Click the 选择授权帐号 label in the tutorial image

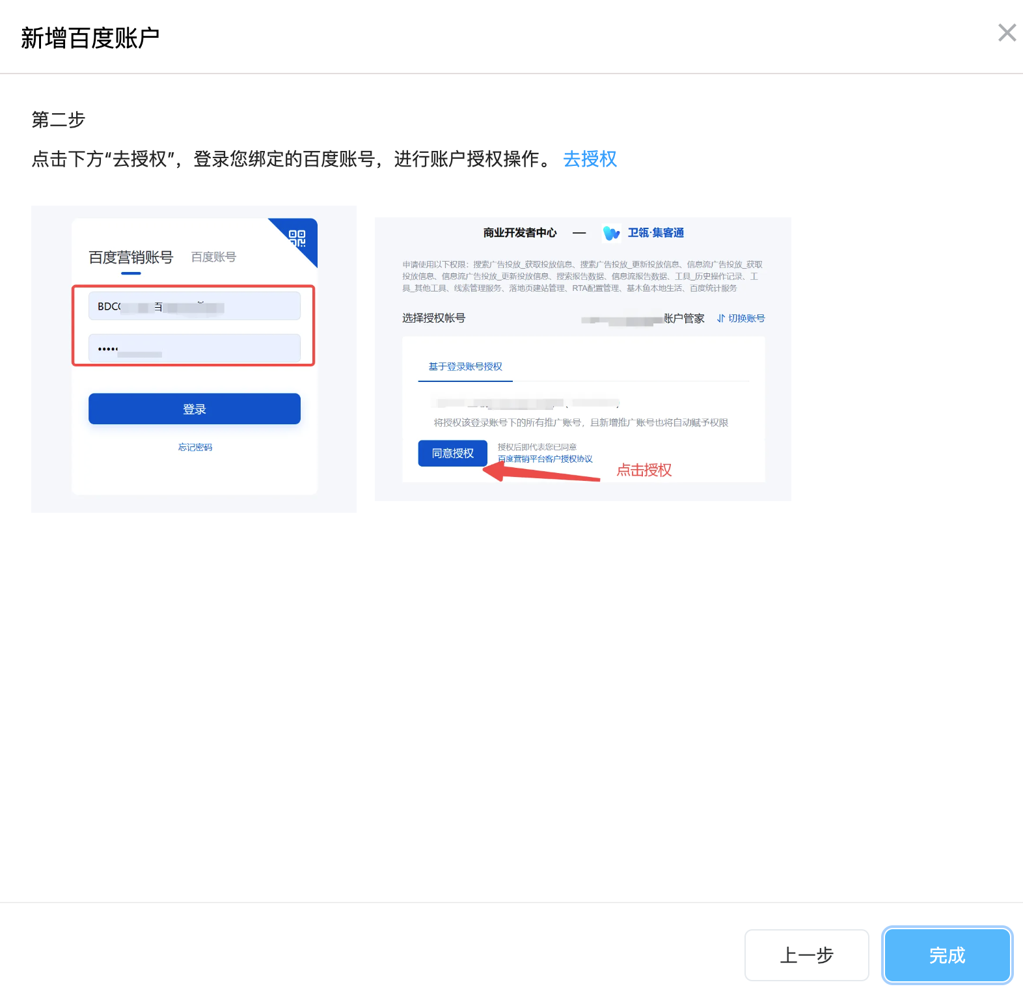coord(434,318)
